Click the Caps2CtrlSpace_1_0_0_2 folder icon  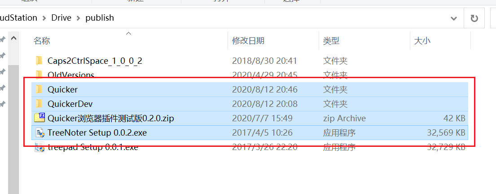(39, 60)
